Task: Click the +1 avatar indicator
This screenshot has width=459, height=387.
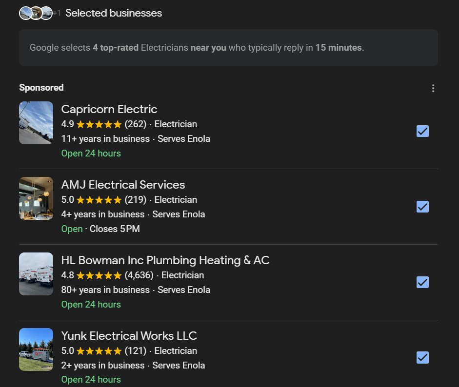Action: point(56,13)
